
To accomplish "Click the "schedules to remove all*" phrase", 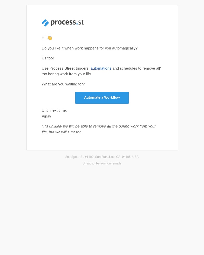I will pyautogui.click(x=141, y=68).
